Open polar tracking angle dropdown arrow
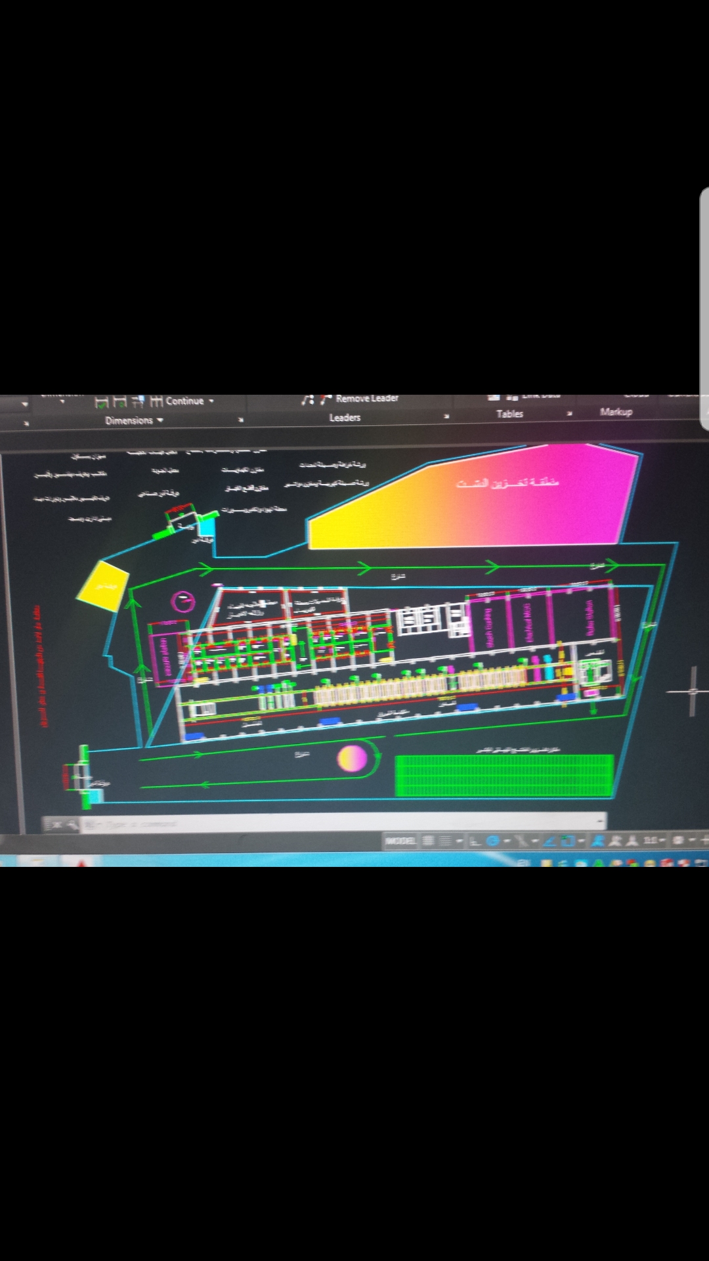This screenshot has height=1261, width=709. (x=507, y=841)
